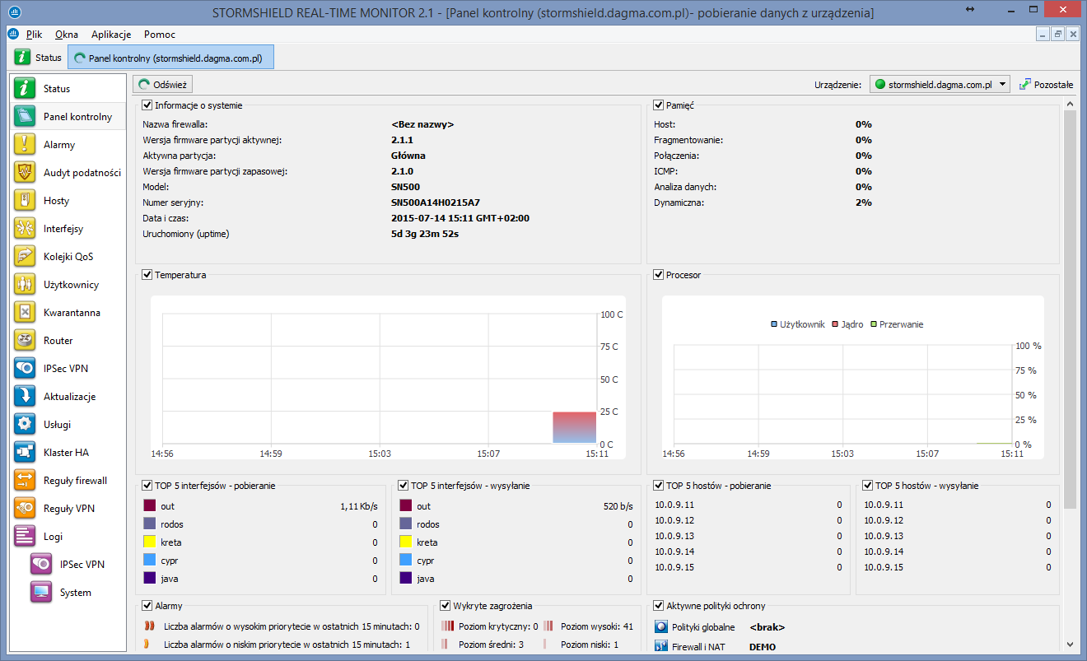1087x661 pixels.
Task: Toggle TOP 5 hostów - pobieranie checkbox
Action: point(659,485)
